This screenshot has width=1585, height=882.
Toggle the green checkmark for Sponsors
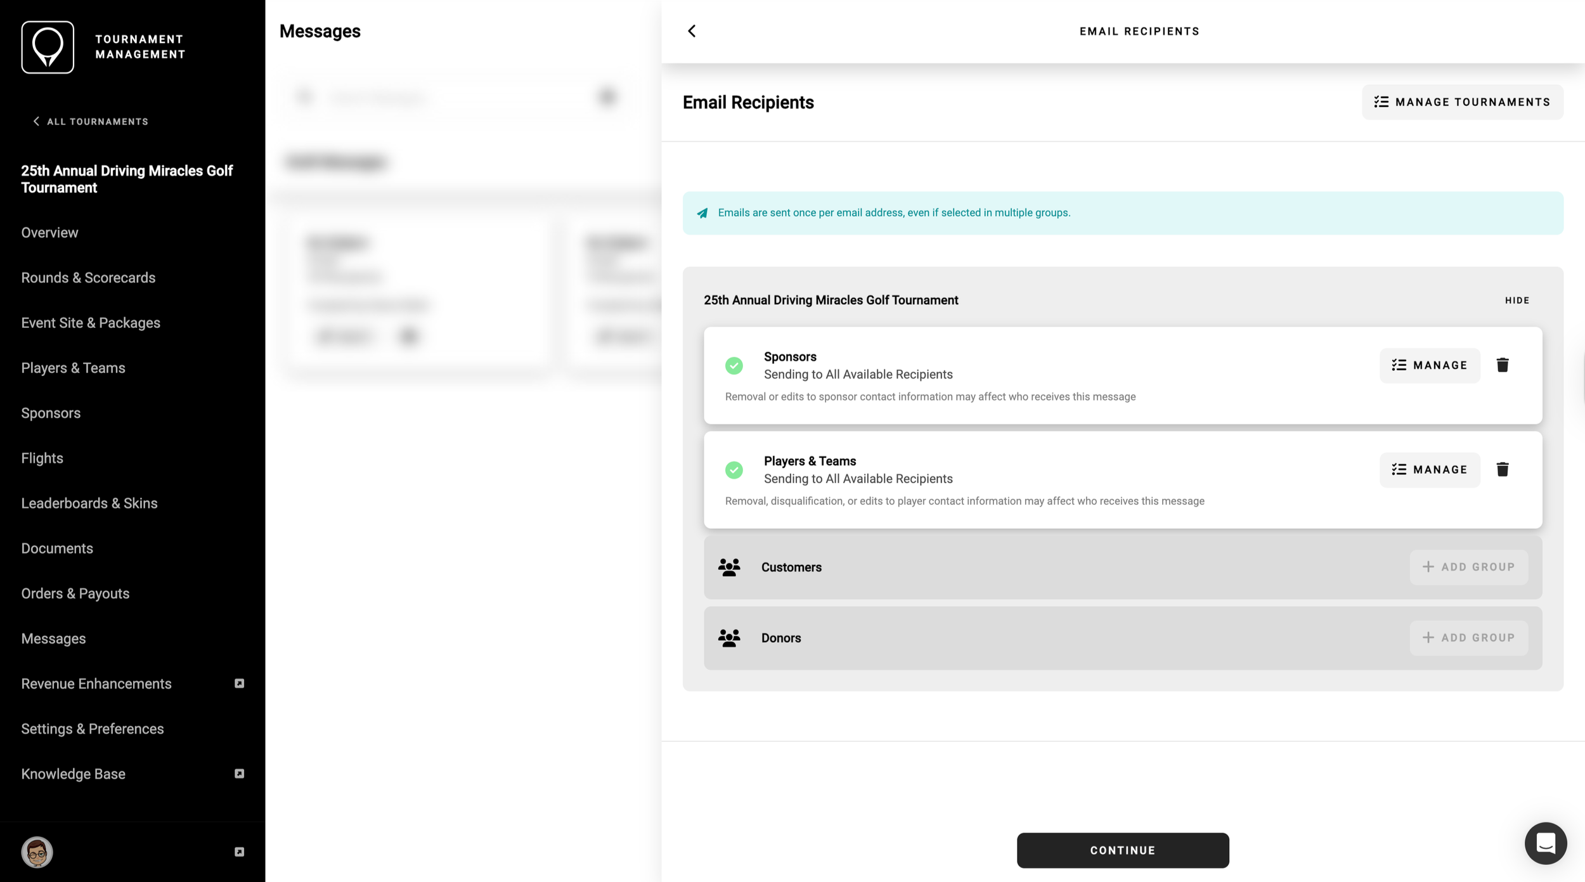[x=734, y=365]
